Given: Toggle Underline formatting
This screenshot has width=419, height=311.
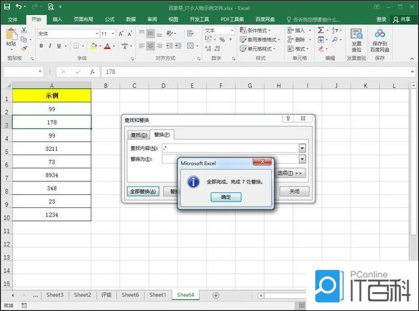Looking at the screenshot, I should click(59, 46).
